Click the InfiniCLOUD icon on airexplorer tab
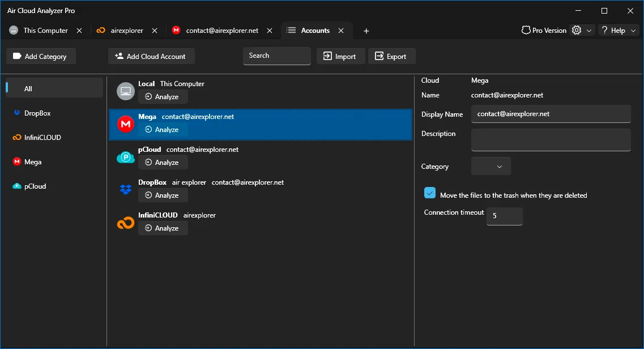The image size is (644, 349). [101, 31]
